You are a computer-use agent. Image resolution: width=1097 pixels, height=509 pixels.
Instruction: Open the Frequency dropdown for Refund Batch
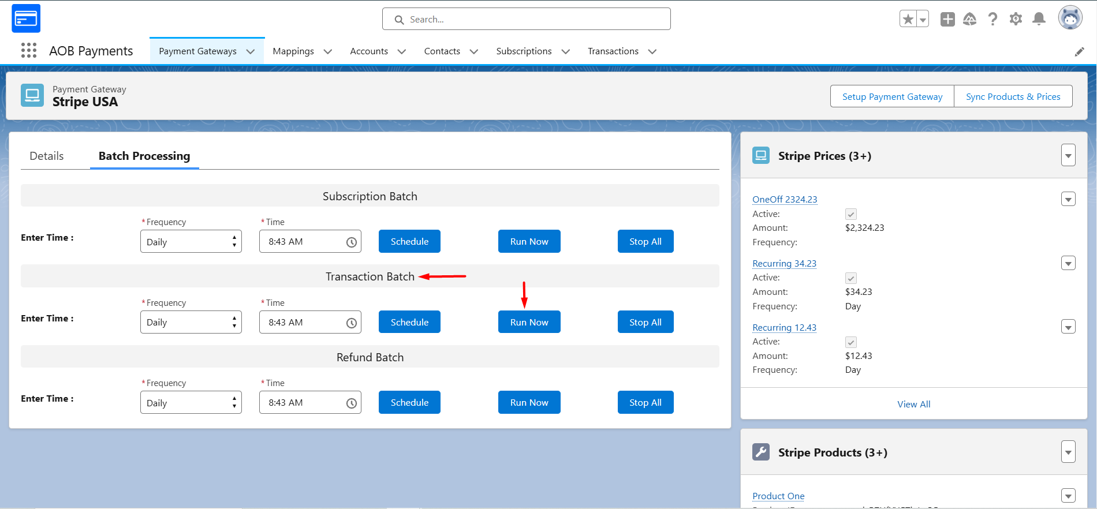pyautogui.click(x=191, y=402)
